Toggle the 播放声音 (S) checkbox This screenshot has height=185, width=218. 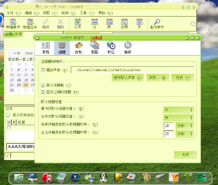pyautogui.click(x=43, y=70)
